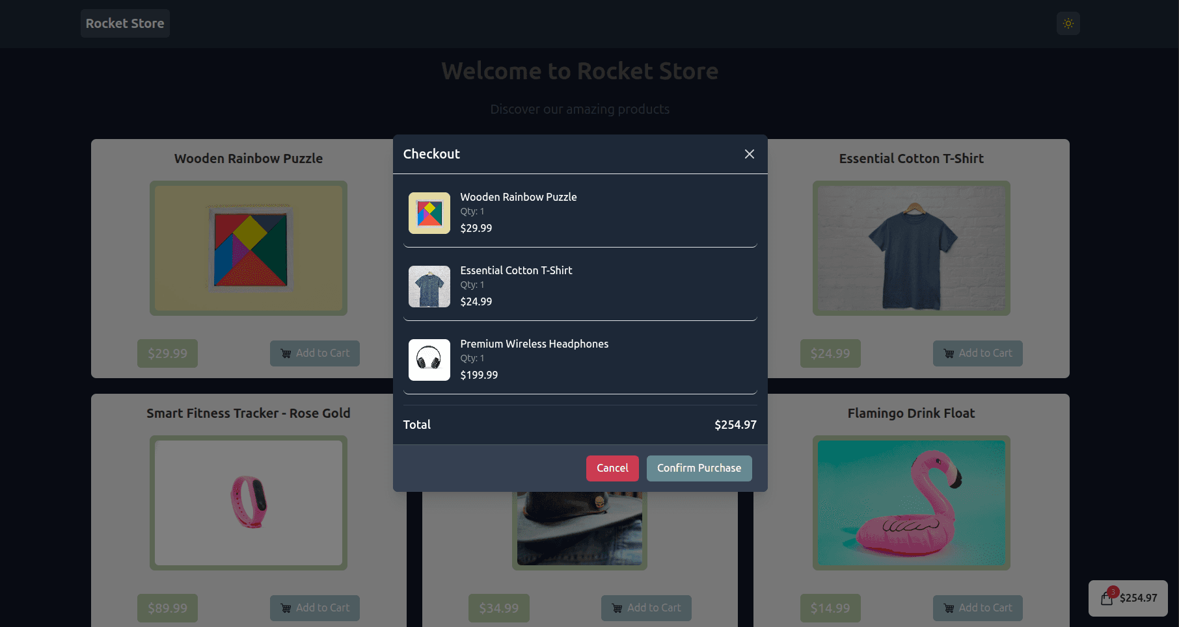This screenshot has width=1179, height=627.
Task: Open the shopping bag cart showing $254.97
Action: pos(1128,598)
